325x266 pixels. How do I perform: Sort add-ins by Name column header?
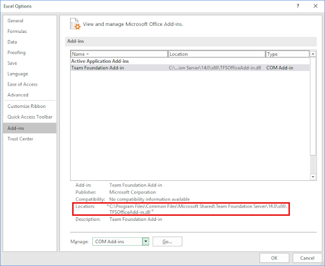pos(119,54)
